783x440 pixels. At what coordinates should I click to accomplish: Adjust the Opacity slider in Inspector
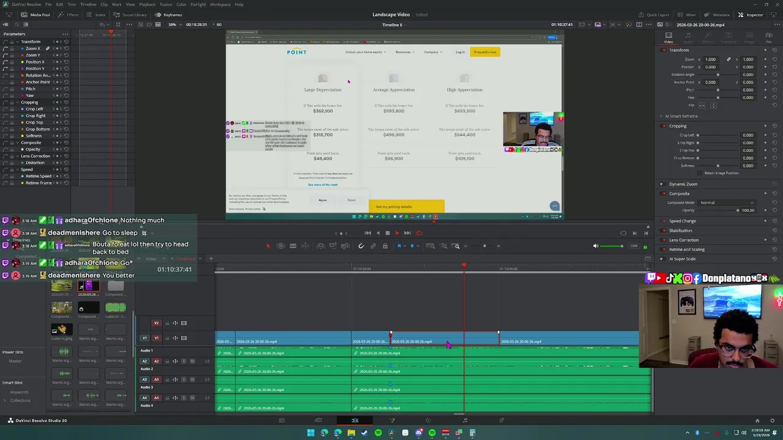coord(718,210)
